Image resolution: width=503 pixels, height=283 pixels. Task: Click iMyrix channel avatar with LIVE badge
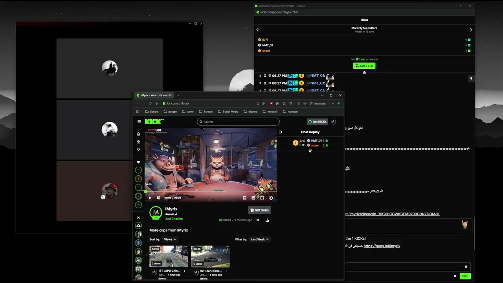(156, 213)
